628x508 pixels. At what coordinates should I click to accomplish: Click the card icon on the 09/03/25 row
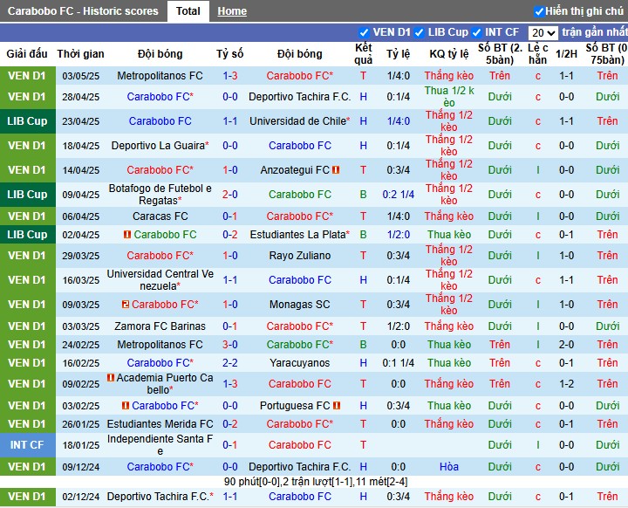click(126, 305)
